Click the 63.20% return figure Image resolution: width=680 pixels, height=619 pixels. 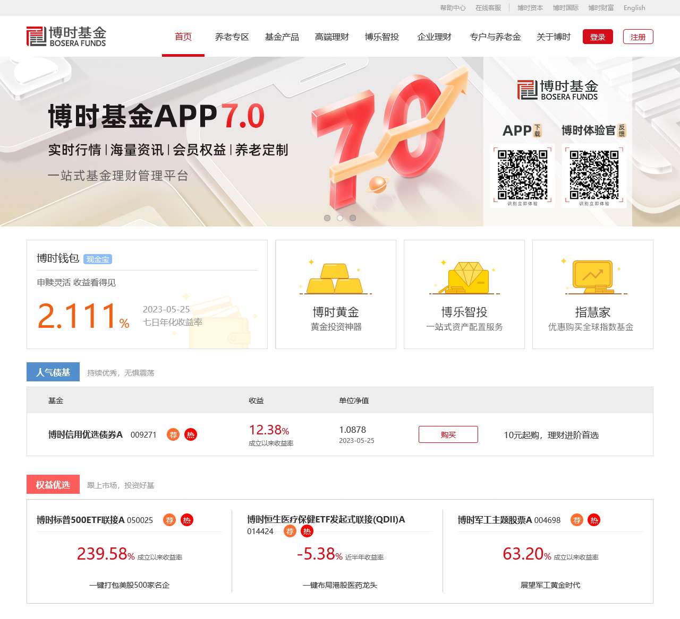tap(527, 554)
